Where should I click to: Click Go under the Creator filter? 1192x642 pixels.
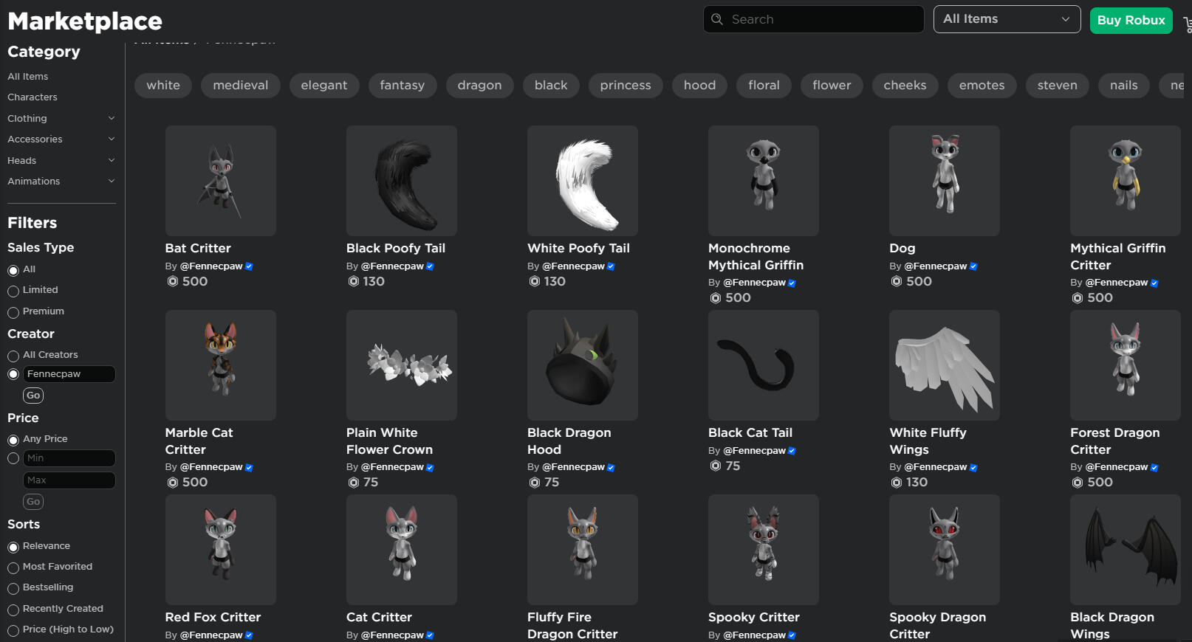tap(33, 396)
